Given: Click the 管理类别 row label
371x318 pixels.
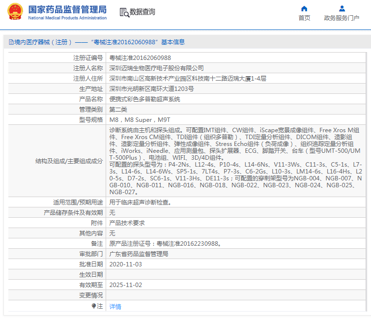Looking at the screenshot, I should [91, 110].
